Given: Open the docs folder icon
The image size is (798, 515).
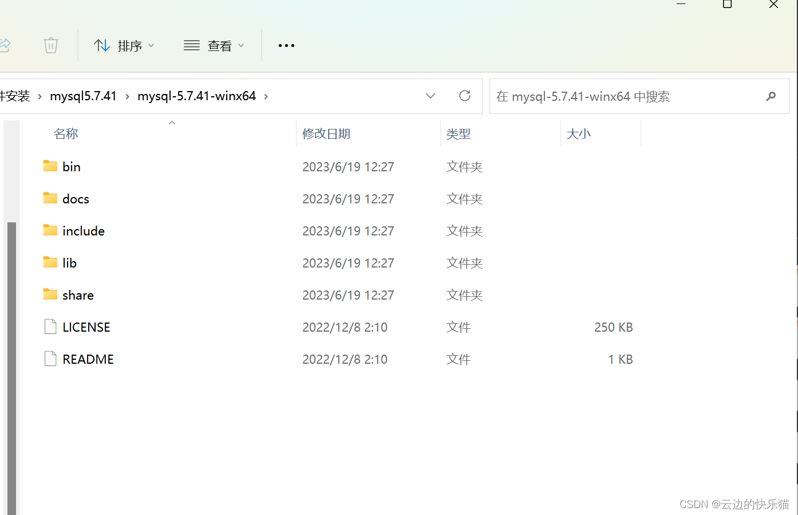Looking at the screenshot, I should (49, 198).
